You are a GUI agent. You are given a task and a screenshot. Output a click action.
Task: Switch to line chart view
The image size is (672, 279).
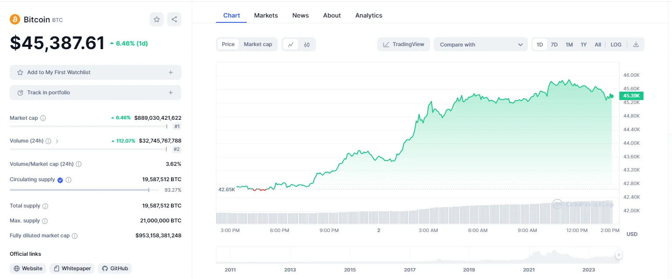click(x=291, y=44)
